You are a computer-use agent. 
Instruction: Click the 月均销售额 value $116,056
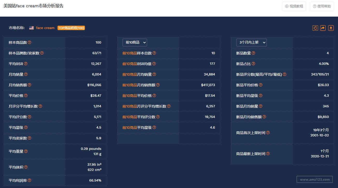point(94,85)
